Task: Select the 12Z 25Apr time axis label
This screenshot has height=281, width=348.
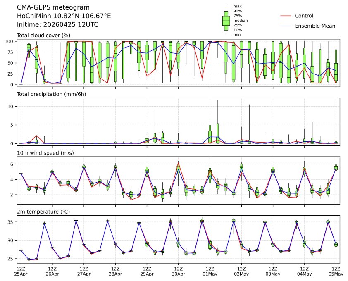Action: pos(21,271)
